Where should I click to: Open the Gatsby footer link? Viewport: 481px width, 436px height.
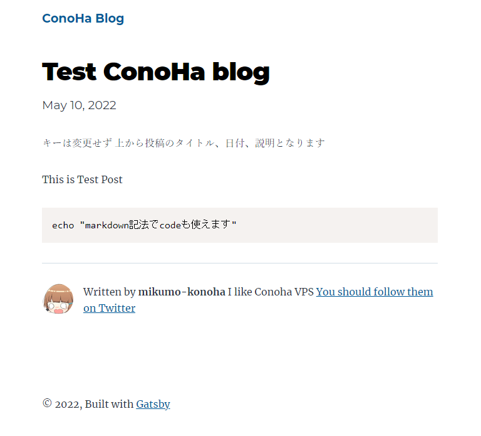click(153, 404)
